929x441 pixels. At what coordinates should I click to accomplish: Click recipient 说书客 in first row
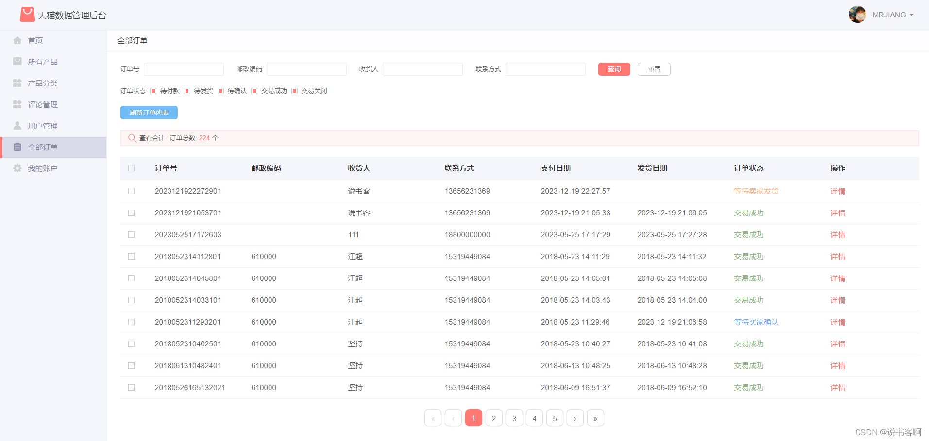(x=359, y=191)
